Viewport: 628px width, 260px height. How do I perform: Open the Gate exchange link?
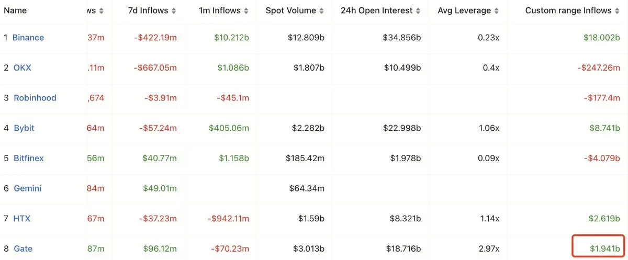pyautogui.click(x=22, y=248)
